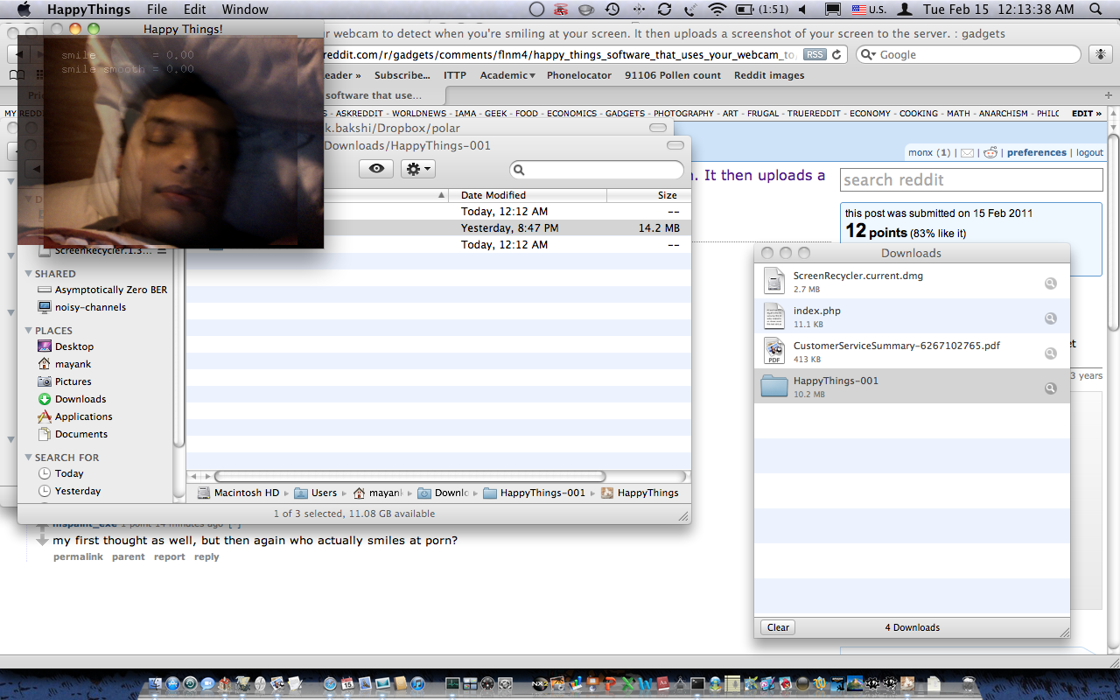The height and width of the screenshot is (700, 1120).
Task: Open the Finder action gear dropdown
Action: 417,169
